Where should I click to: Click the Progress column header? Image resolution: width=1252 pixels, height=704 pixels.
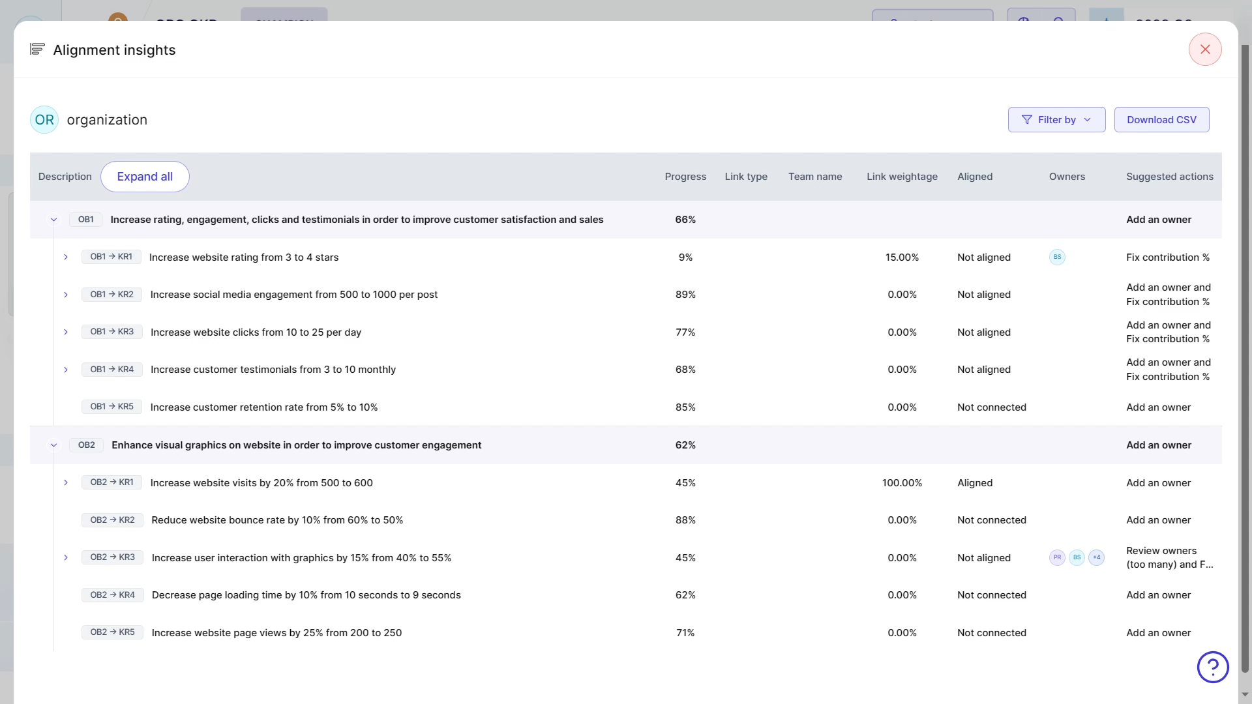click(685, 177)
